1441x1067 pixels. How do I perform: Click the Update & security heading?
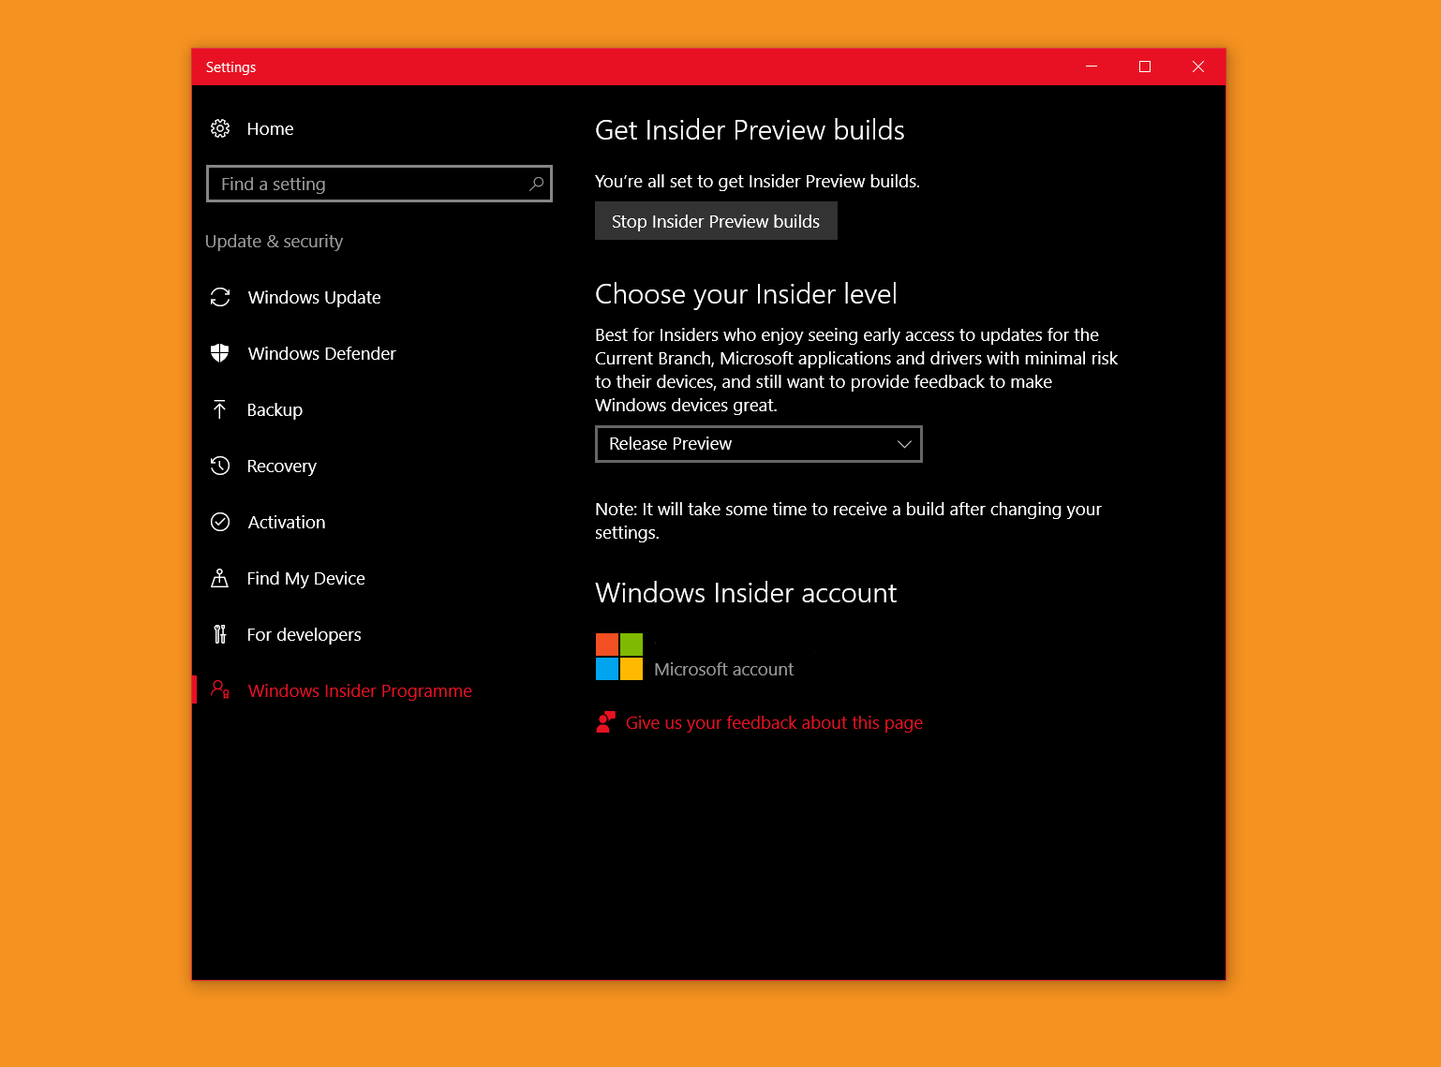pos(274,241)
